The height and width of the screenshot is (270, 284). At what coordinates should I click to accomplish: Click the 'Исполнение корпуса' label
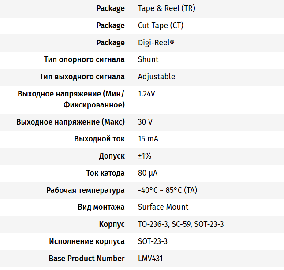[x=87, y=241]
